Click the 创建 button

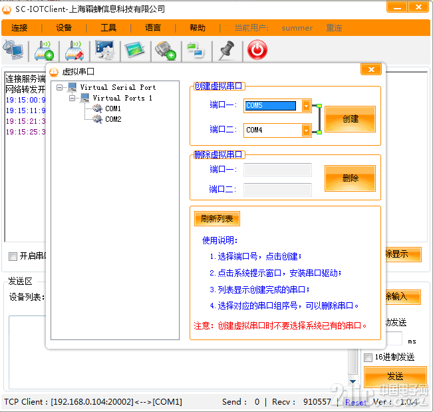350,119
